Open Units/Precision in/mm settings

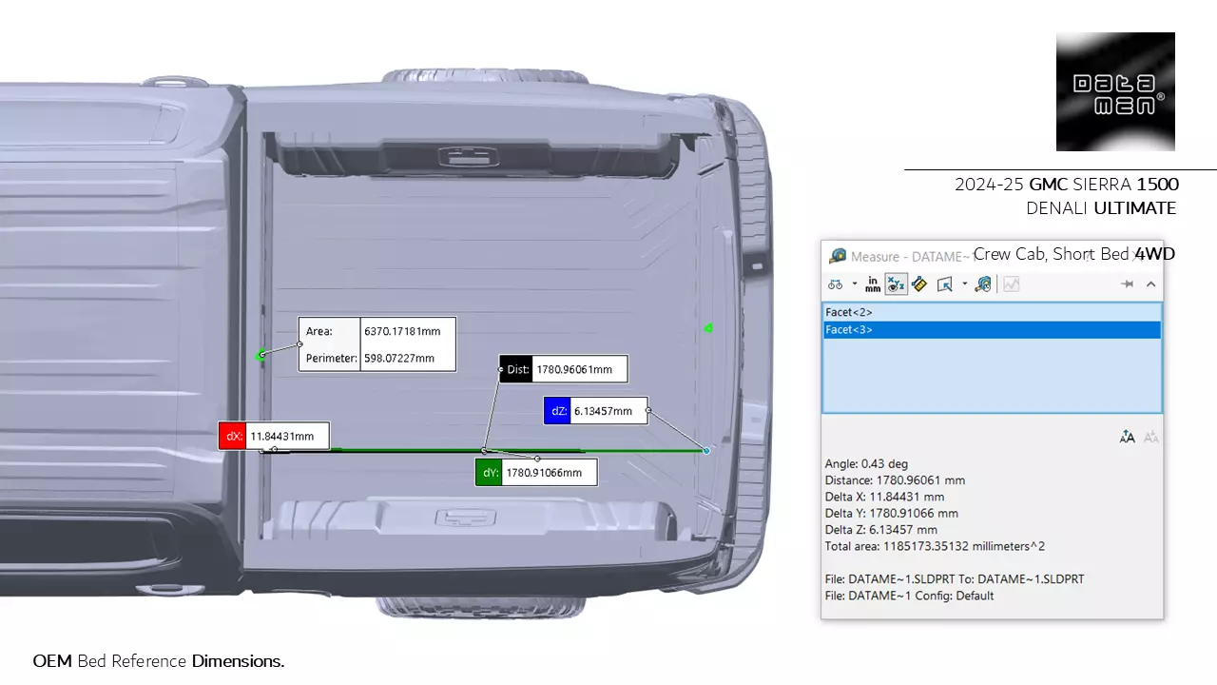(873, 284)
